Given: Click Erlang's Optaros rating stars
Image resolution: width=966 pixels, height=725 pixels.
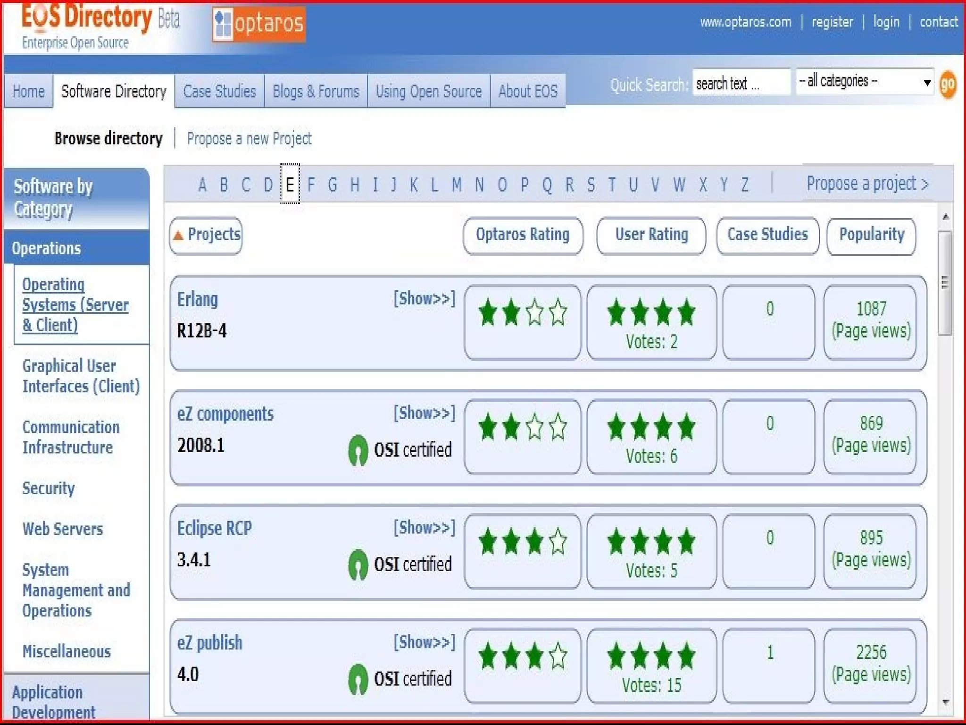Looking at the screenshot, I should 522,312.
